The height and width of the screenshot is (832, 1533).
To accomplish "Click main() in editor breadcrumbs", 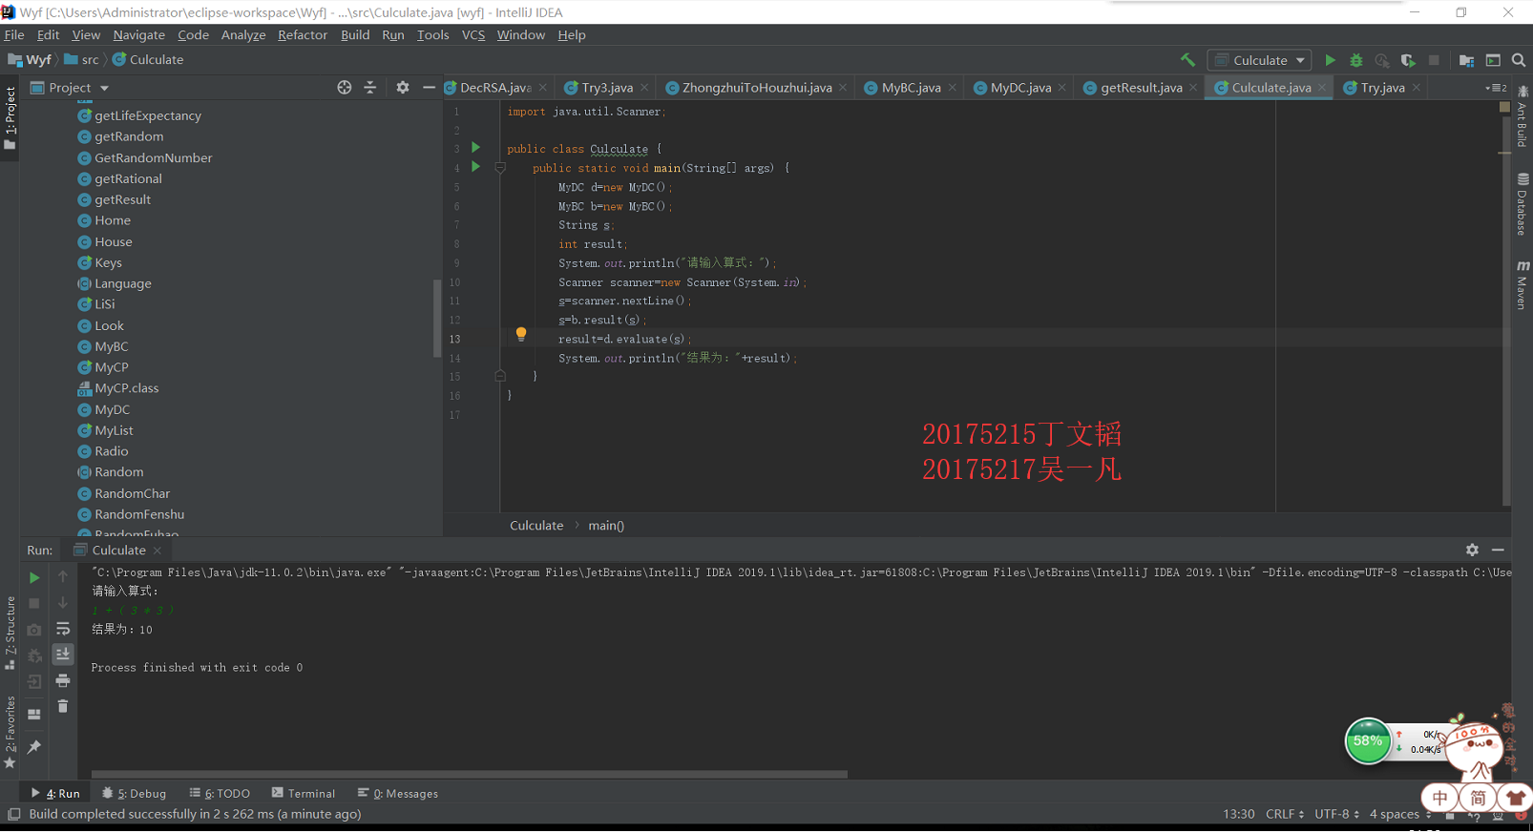I will click(606, 526).
